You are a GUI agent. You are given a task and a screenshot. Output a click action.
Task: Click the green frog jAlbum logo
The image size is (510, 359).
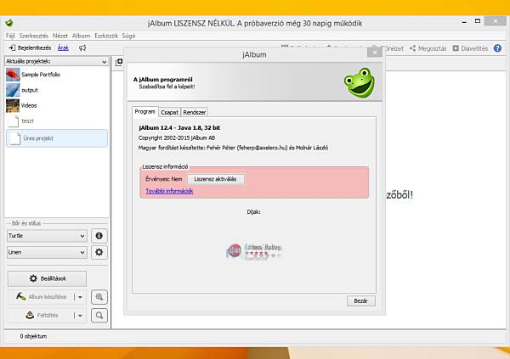click(x=355, y=84)
